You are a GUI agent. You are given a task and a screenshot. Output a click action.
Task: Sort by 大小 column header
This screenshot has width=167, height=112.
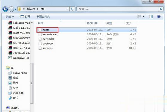[129, 23]
